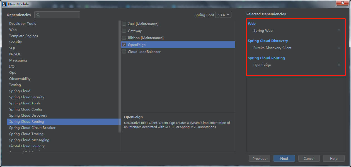This screenshot has height=167, width=351.
Task: Select the NoSQL category
Action: [x=64, y=54]
